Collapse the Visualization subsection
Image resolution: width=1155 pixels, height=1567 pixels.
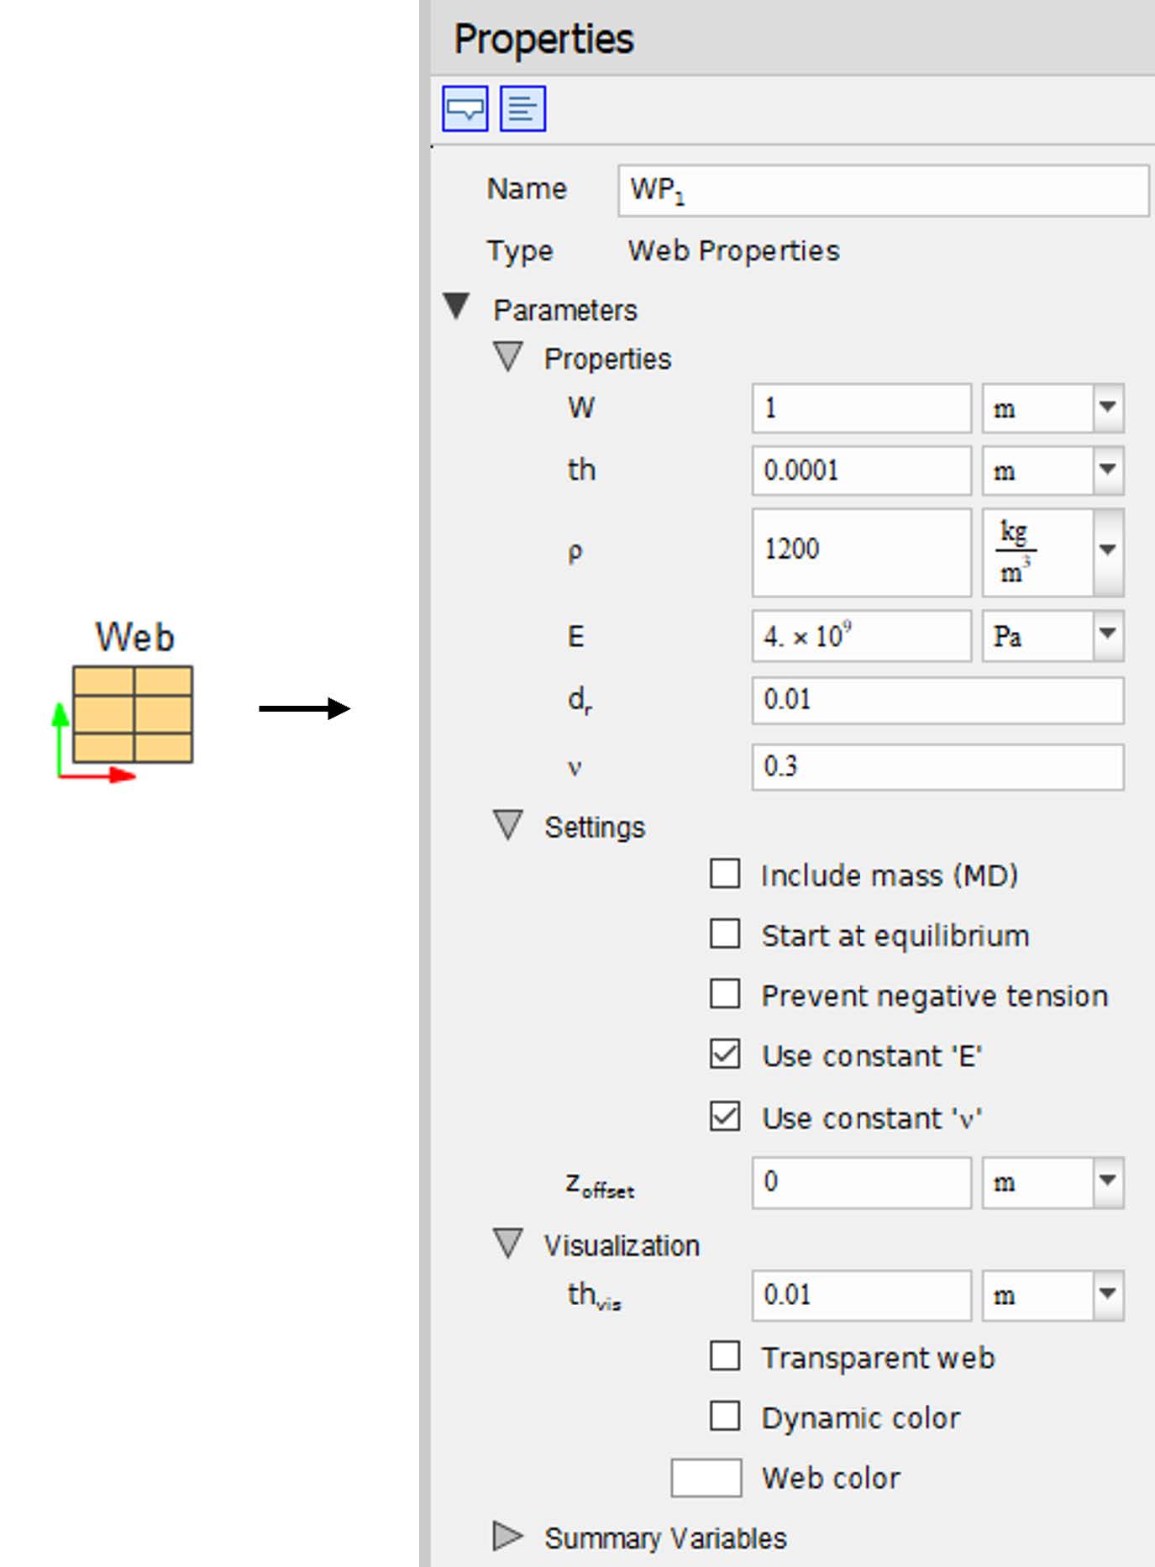pyautogui.click(x=508, y=1244)
